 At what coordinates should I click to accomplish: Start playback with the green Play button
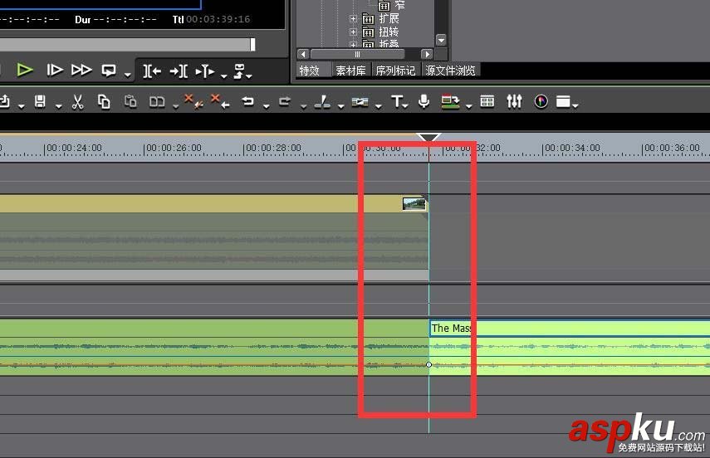[24, 71]
